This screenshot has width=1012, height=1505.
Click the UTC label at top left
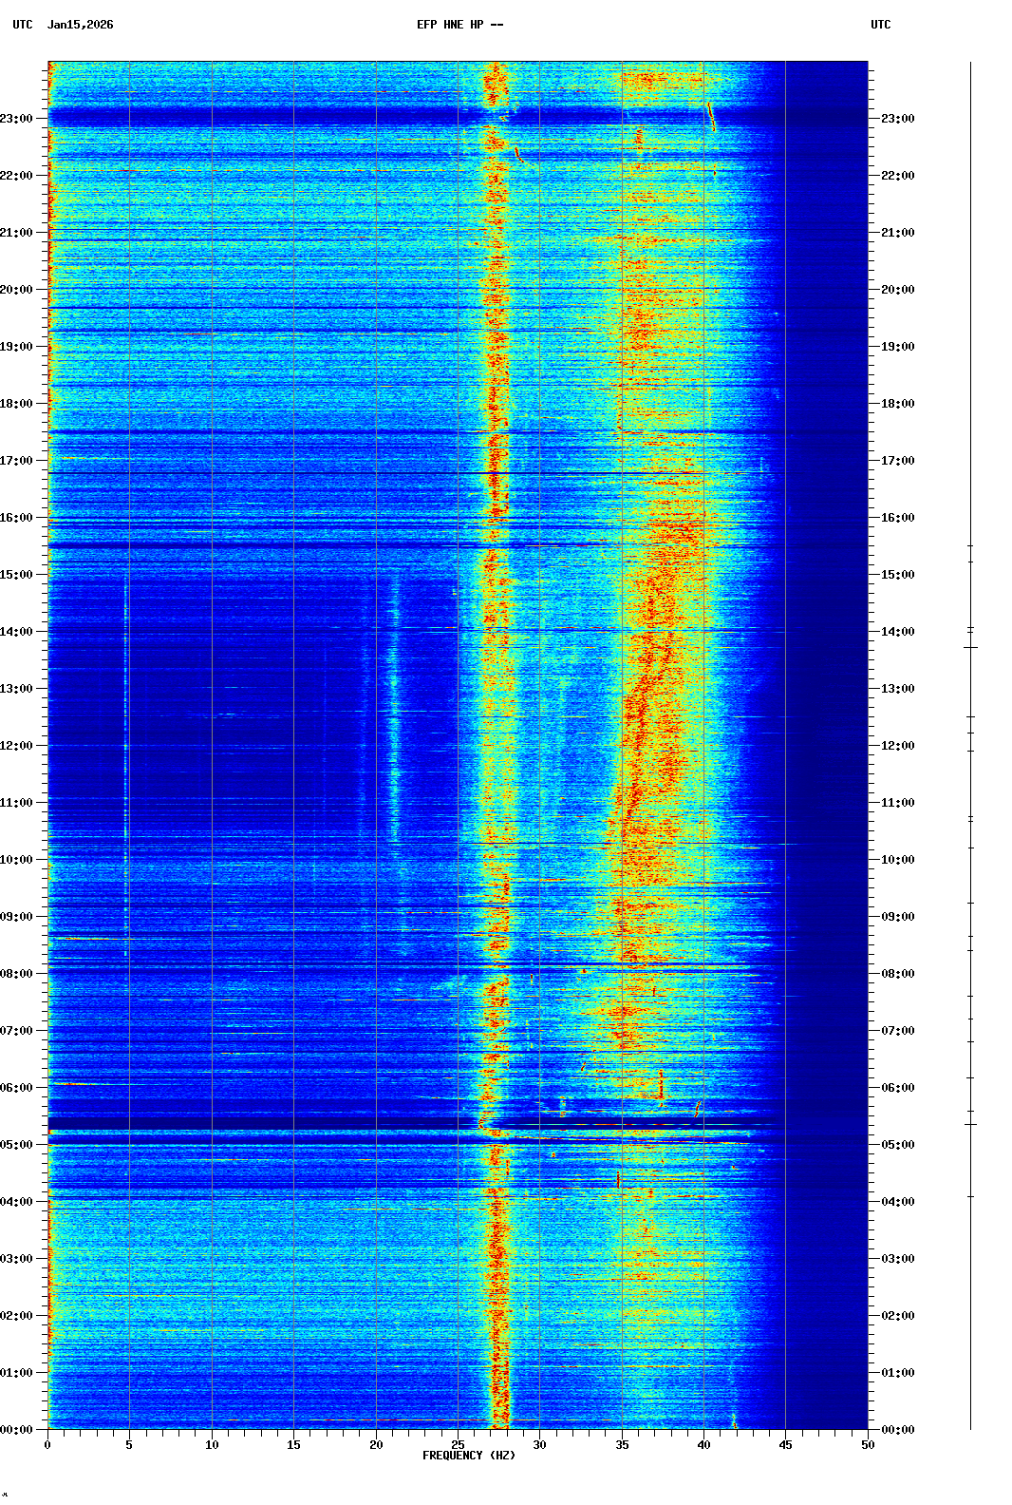pyautogui.click(x=23, y=25)
